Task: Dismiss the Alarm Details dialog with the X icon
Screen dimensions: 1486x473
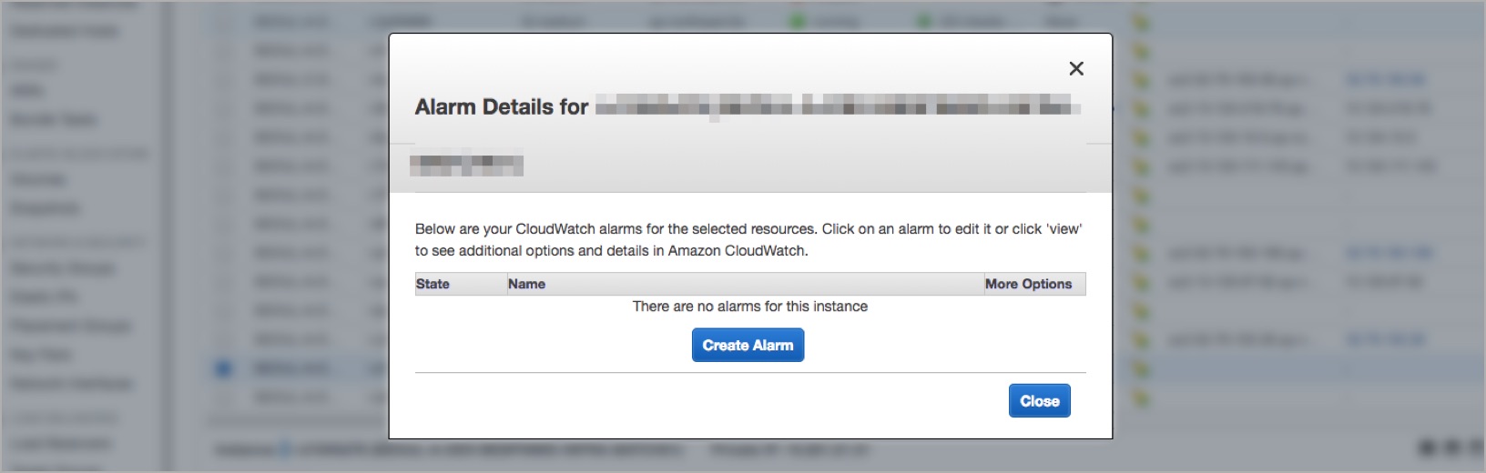Action: click(1076, 68)
